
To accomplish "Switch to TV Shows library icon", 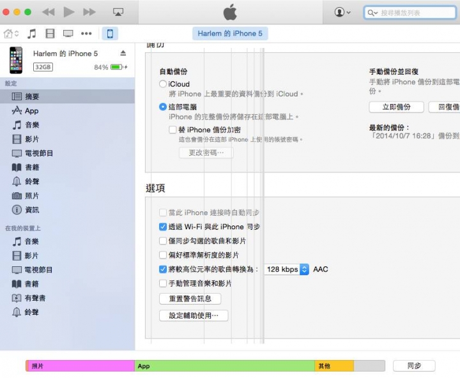I will [x=68, y=34].
